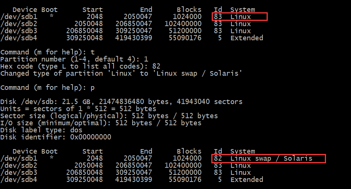Click 'Linux swap / Solaris' in sdb1 table row
This screenshot has height=189, width=351.
point(271,158)
